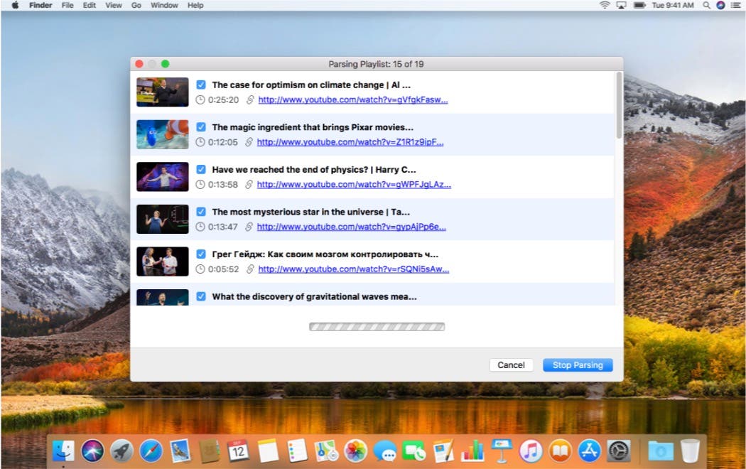The width and height of the screenshot is (746, 469).
Task: Open the App Store dock icon
Action: tap(589, 451)
